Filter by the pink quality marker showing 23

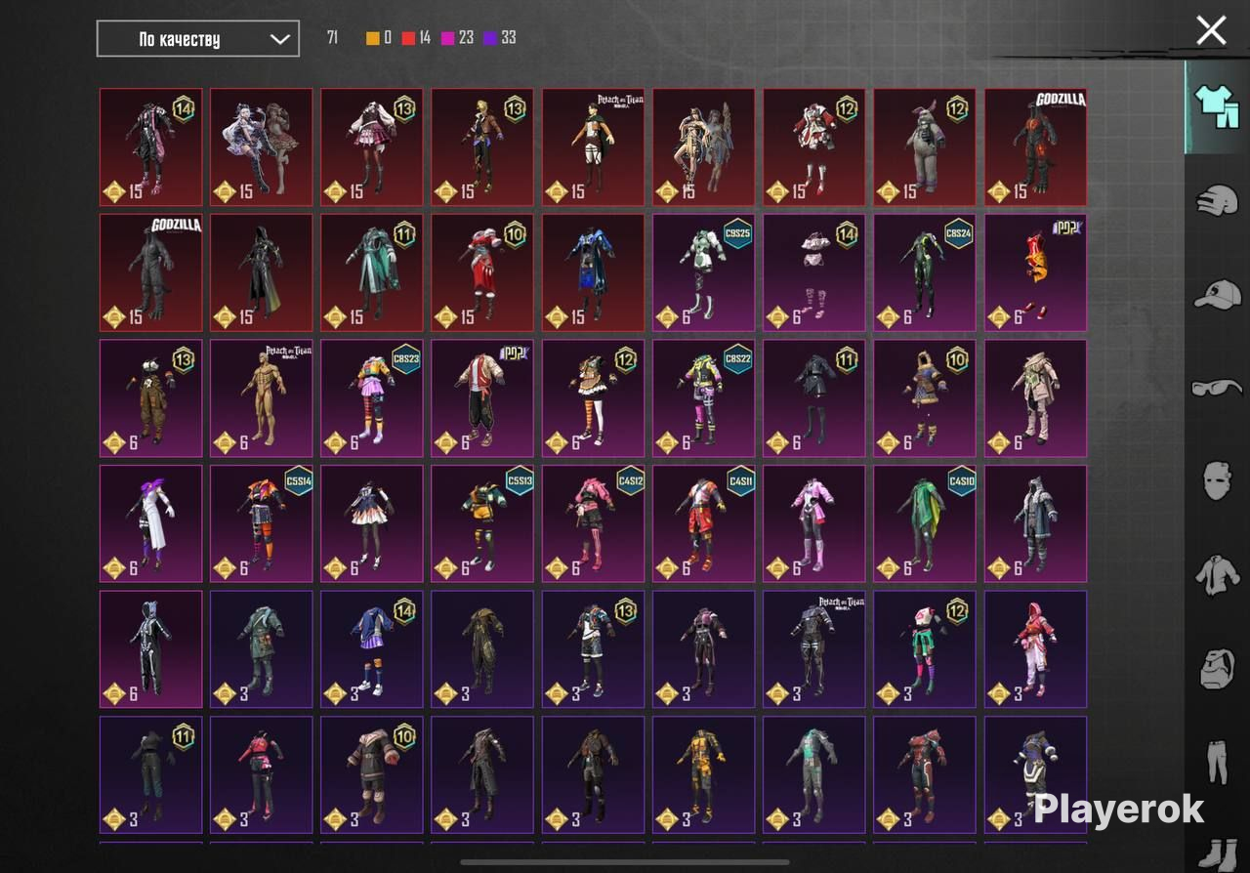click(x=458, y=38)
